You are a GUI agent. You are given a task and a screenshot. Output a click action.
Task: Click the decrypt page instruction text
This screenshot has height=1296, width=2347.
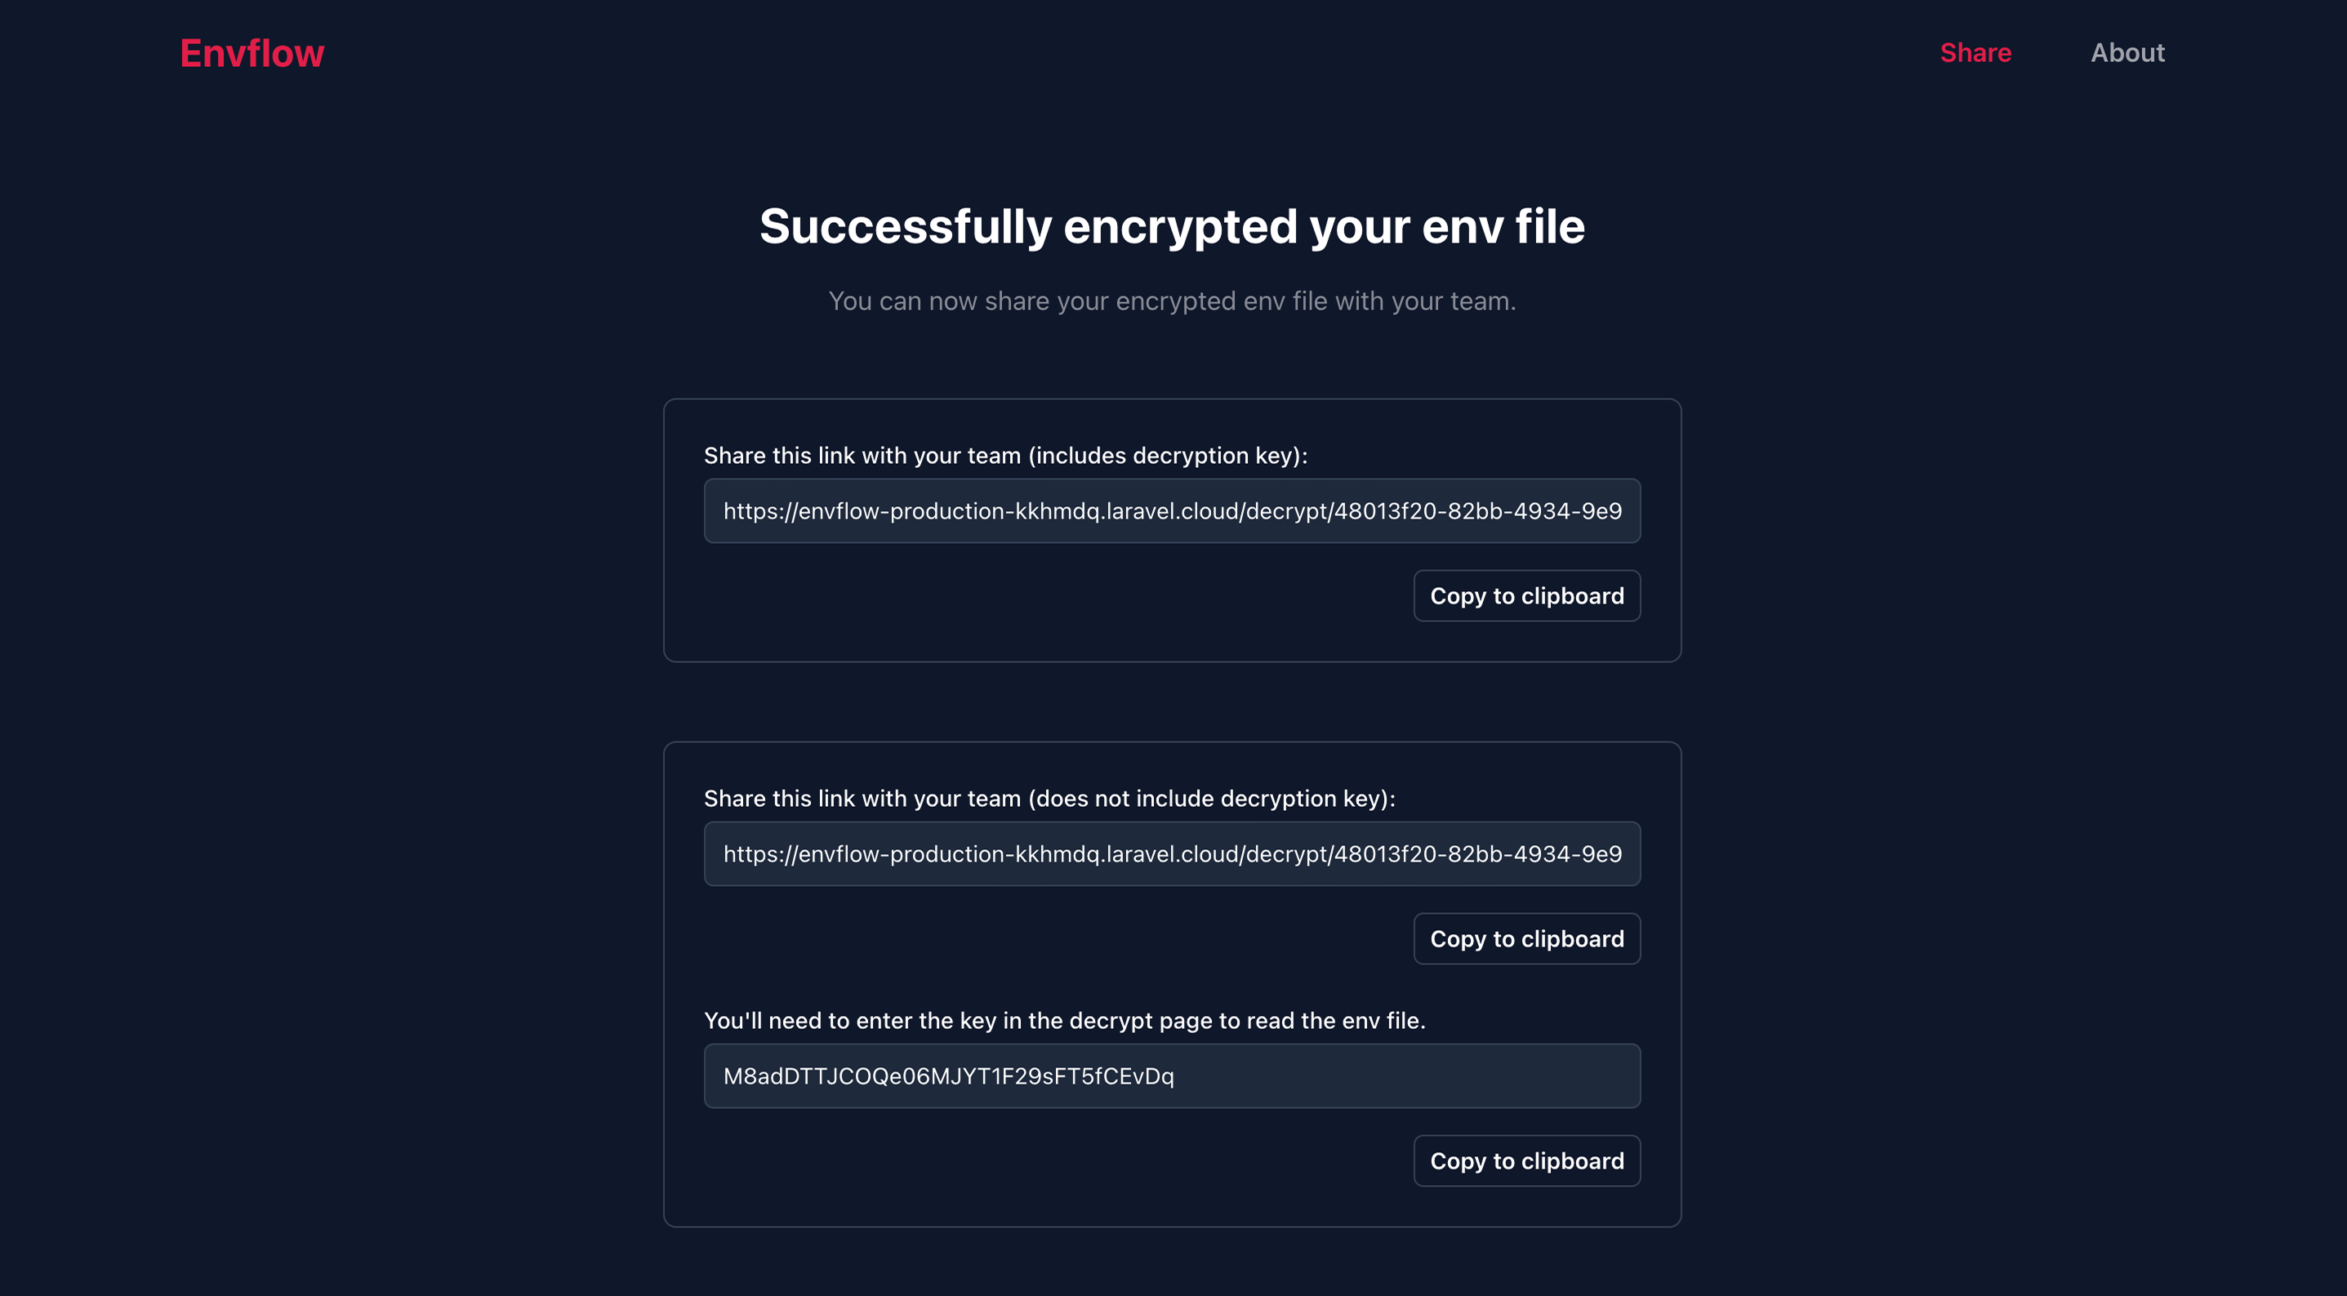click(x=1066, y=1021)
